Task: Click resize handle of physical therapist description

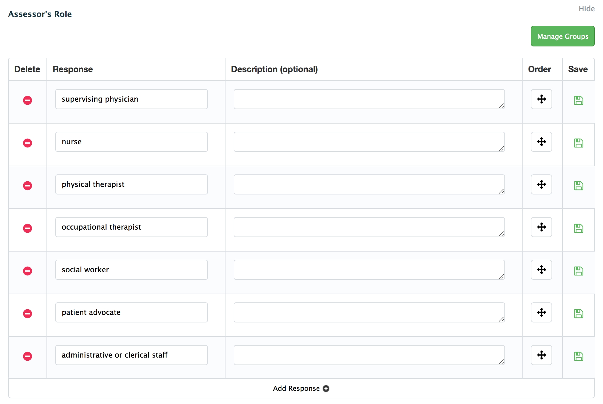Action: click(502, 191)
